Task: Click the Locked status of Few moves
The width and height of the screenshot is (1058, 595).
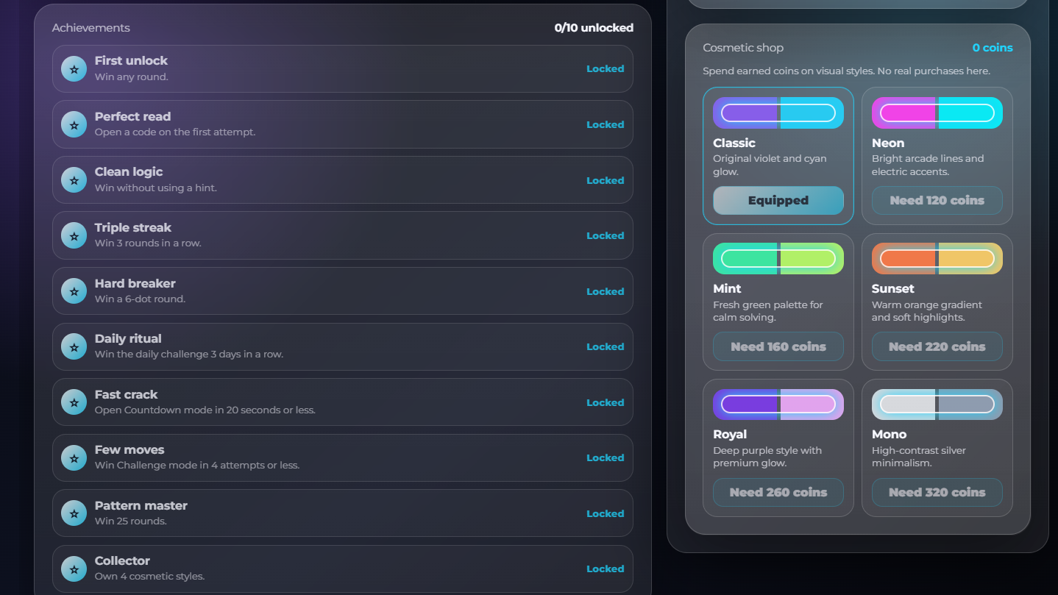Action: (x=605, y=458)
